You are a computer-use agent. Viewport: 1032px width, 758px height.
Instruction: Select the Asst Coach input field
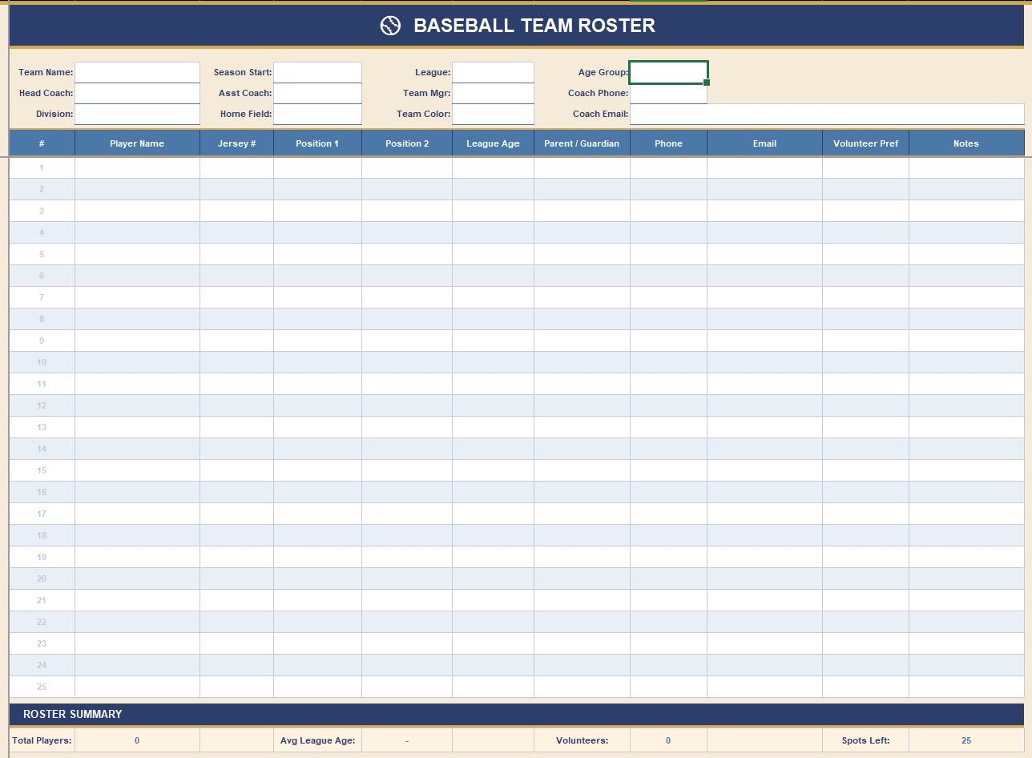317,93
